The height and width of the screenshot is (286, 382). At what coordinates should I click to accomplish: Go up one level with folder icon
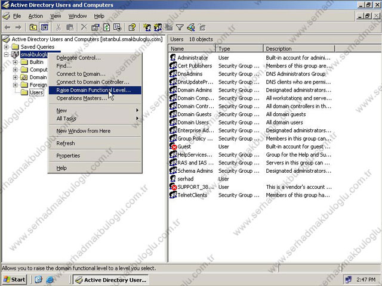tap(33, 27)
